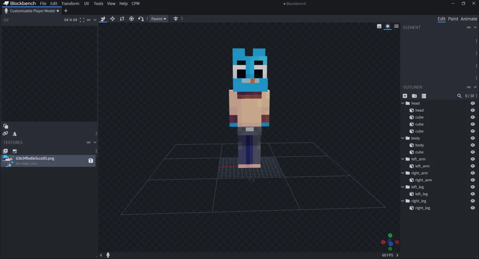
Task: Open the Parent transform space dropdown
Action: (x=159, y=19)
